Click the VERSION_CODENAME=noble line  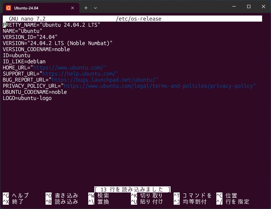pos(36,49)
